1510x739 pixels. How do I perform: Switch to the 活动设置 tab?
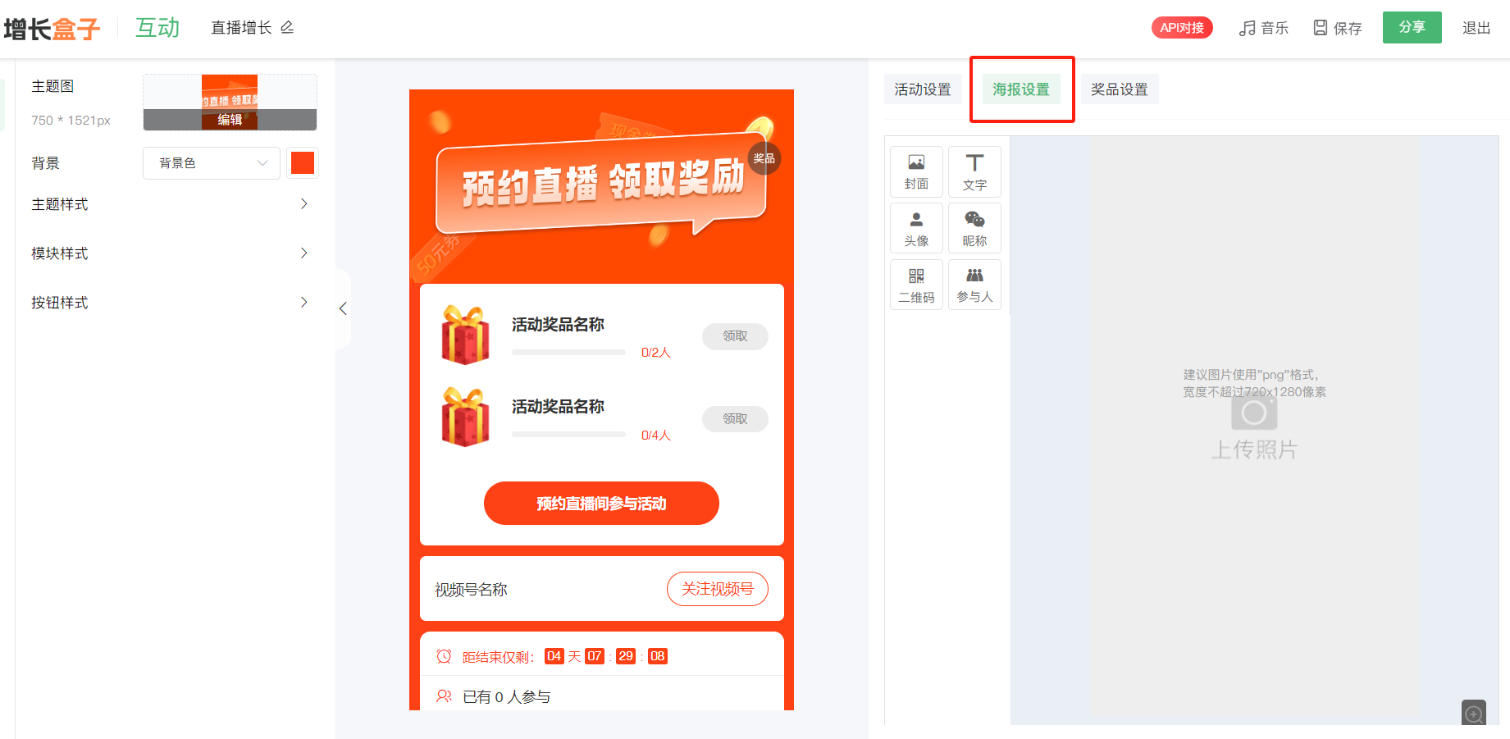pos(923,89)
